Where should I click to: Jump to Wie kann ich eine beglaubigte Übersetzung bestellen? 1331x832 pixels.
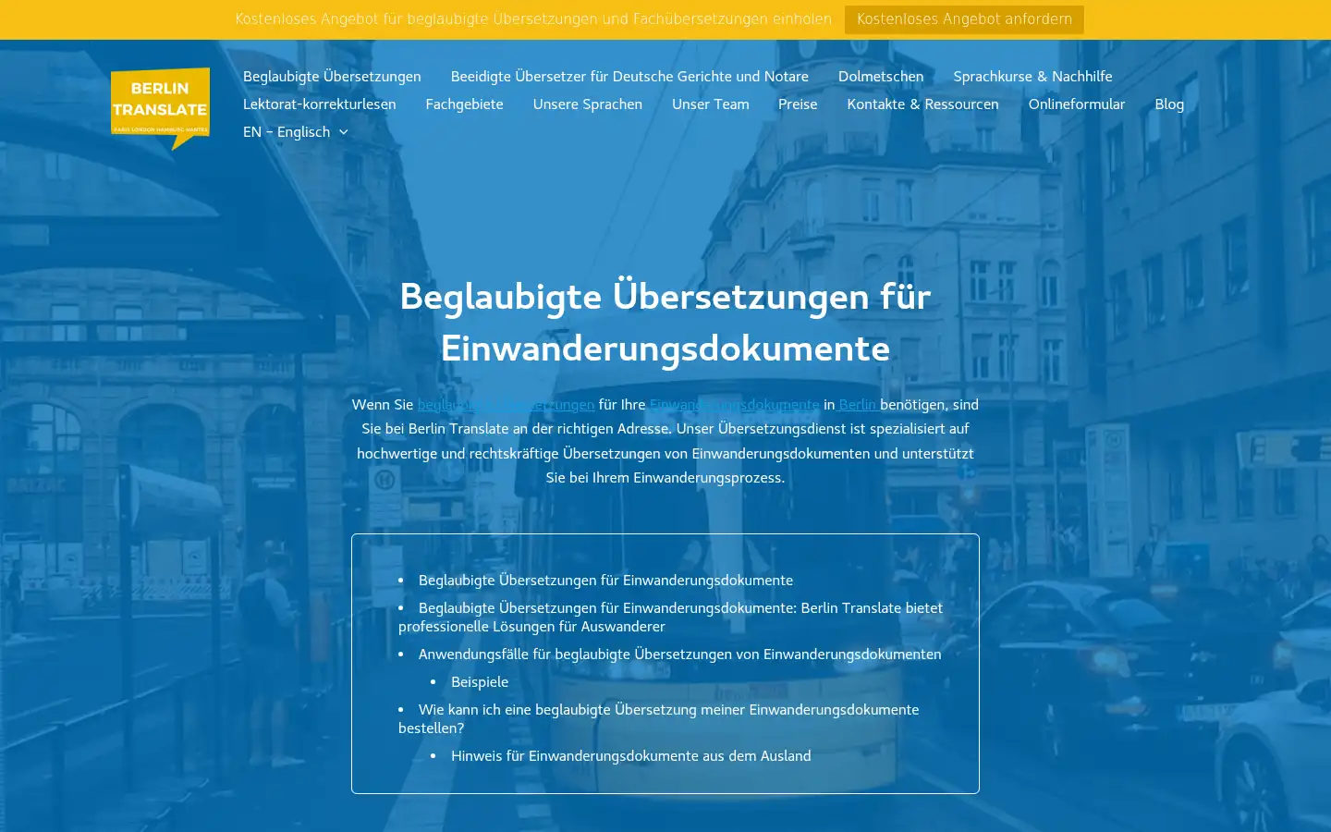click(659, 719)
